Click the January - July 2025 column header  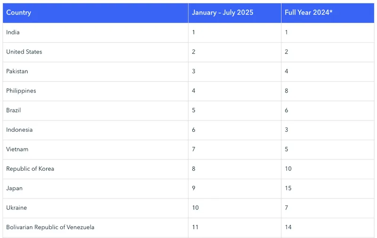coord(222,13)
